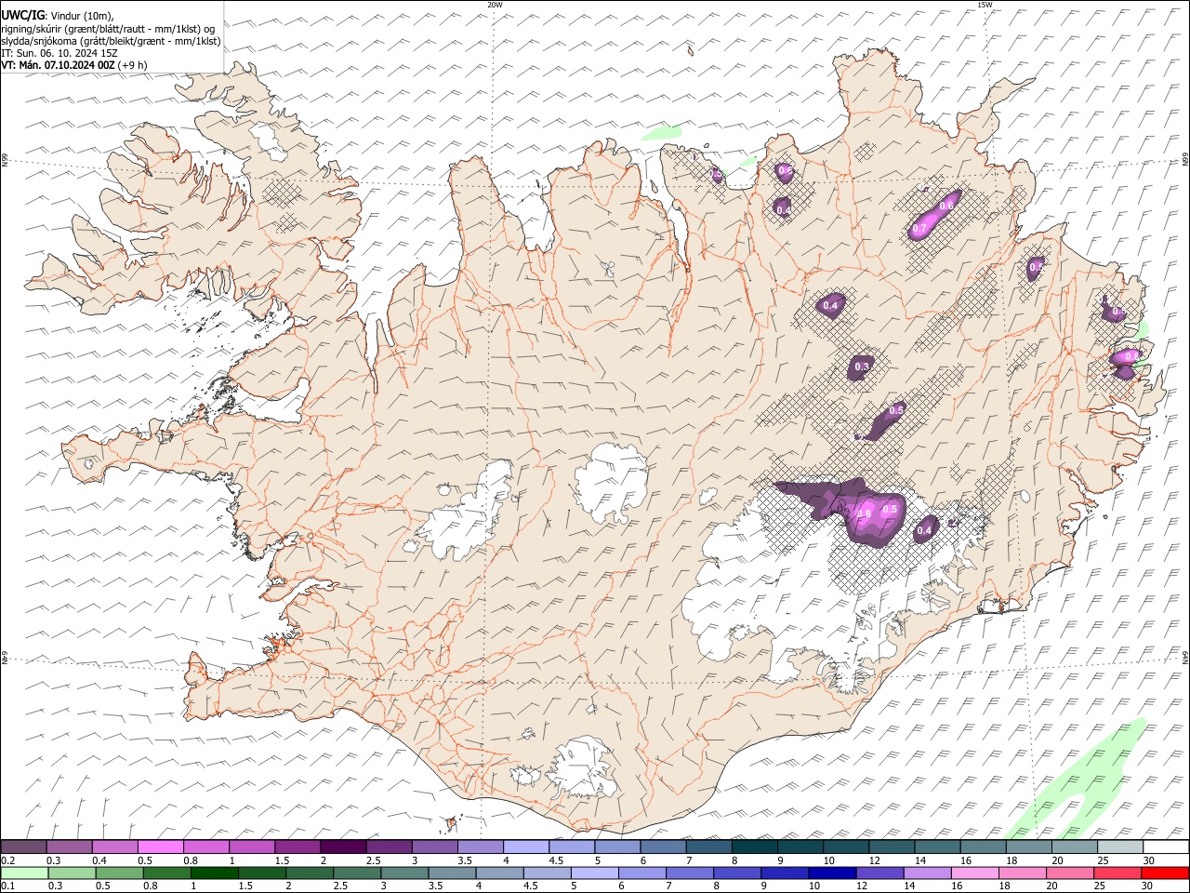
Task: Pick the orchid upper-row swatch above 0.4
Action: coord(114,847)
